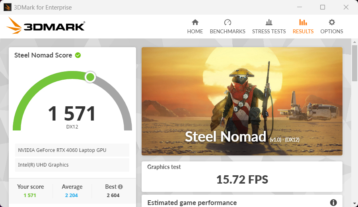358x207 pixels.
Task: Open Estimated game performance info icon
Action: tap(333, 203)
